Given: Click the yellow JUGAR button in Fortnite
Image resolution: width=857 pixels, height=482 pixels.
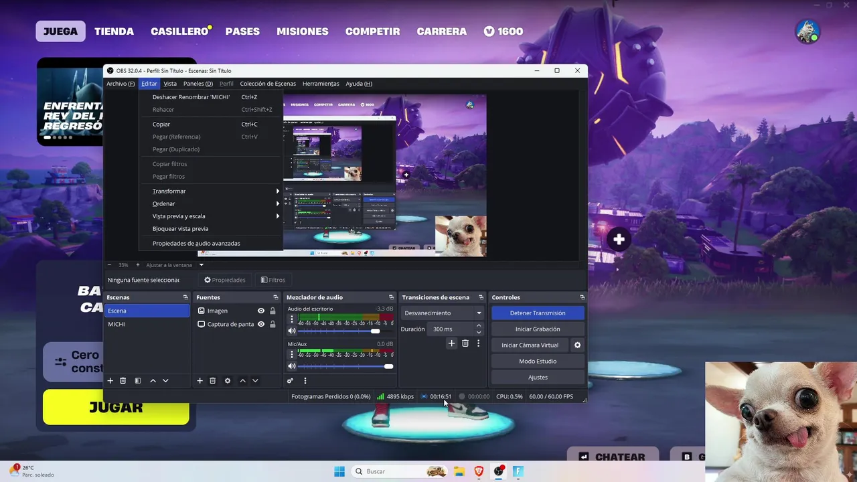Looking at the screenshot, I should click(116, 407).
